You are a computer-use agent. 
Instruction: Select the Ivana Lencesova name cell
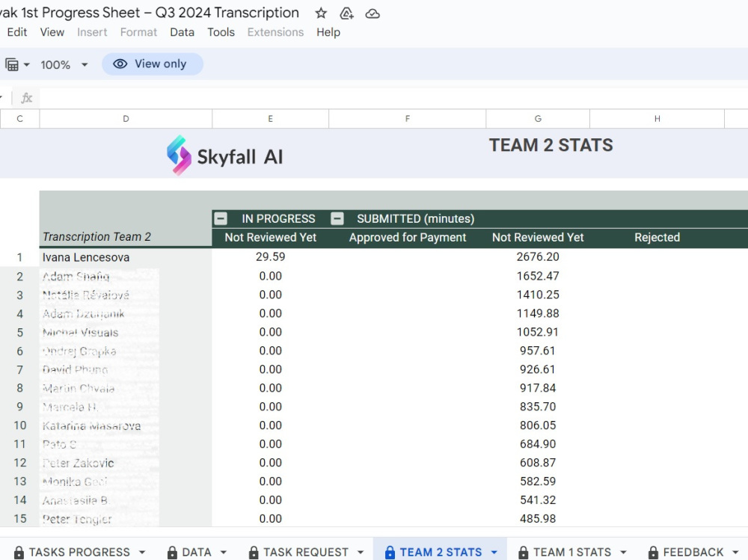coord(126,258)
